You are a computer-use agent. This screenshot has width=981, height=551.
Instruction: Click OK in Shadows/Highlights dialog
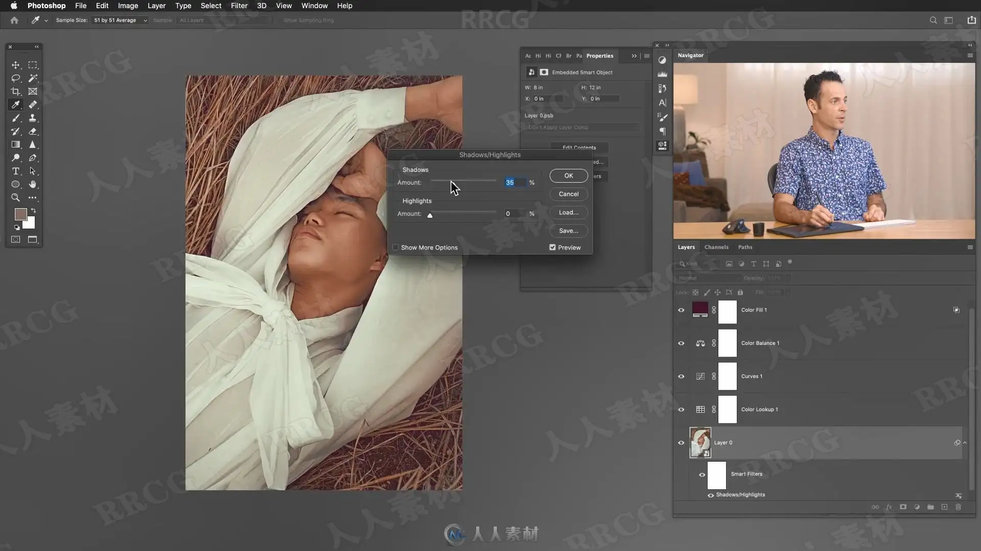tap(569, 176)
